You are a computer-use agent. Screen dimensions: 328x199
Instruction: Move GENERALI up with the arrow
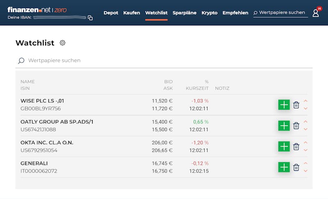[x=305, y=163]
